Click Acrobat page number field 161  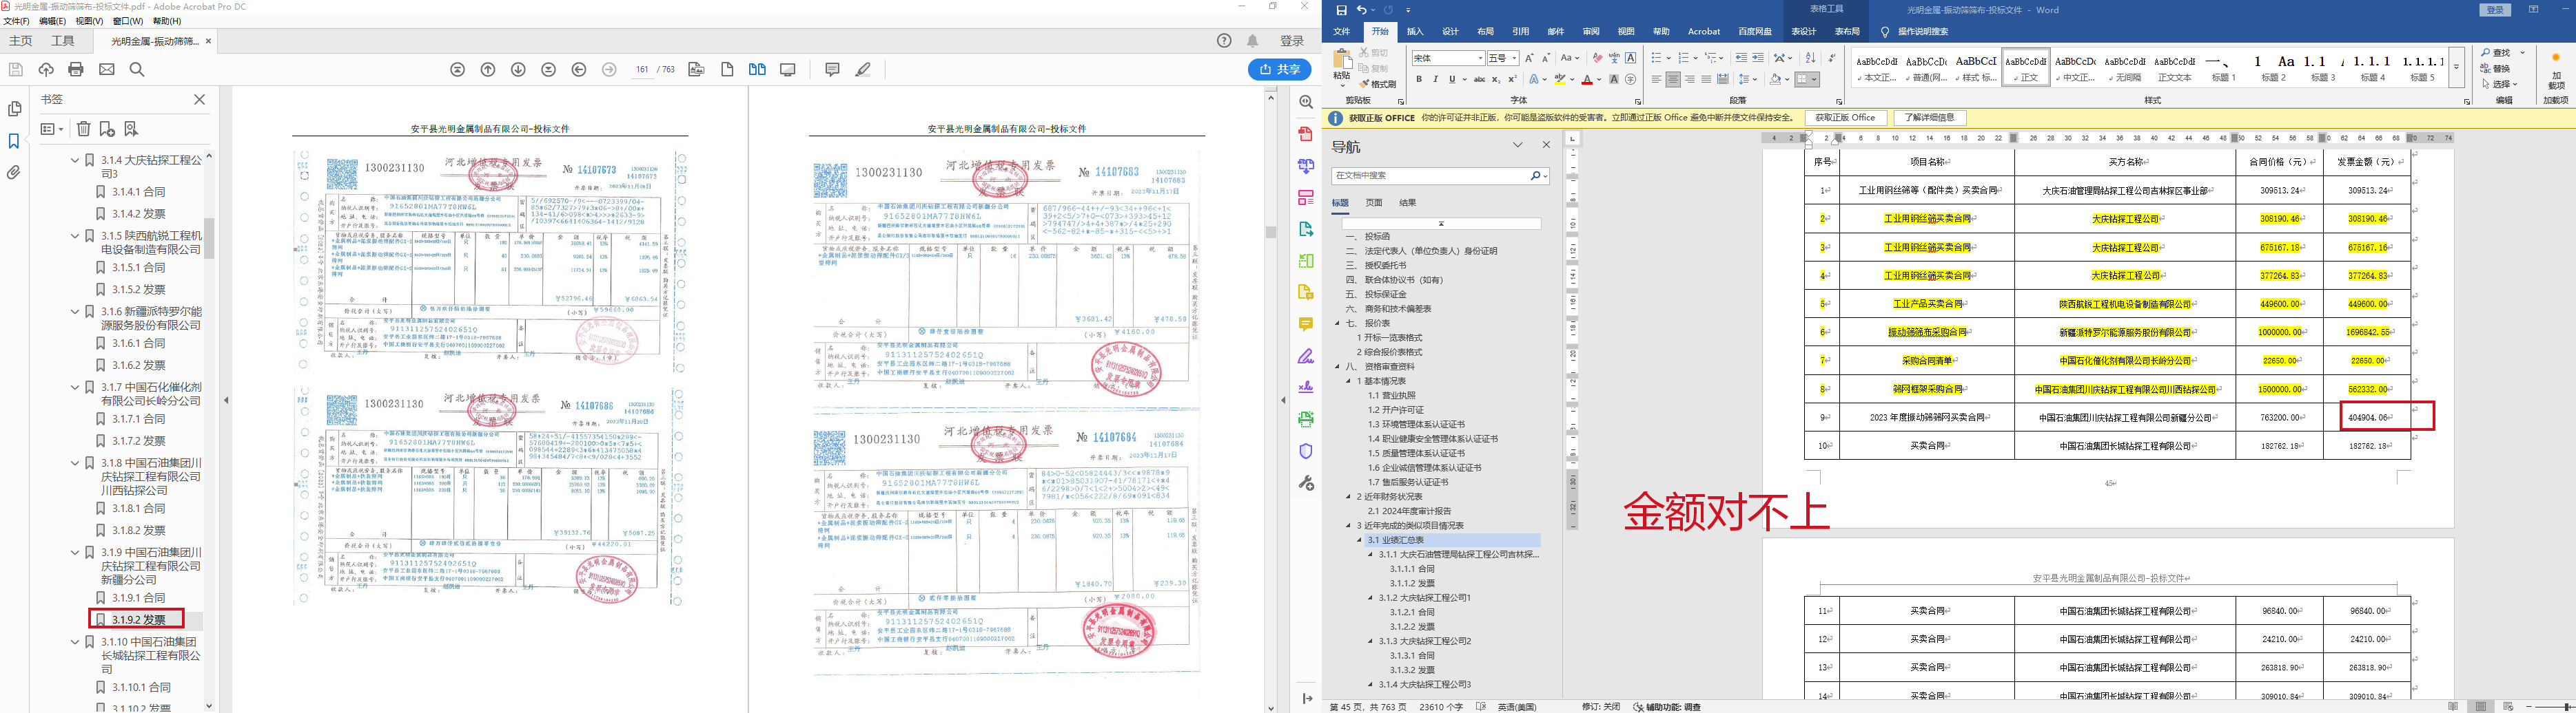point(642,70)
